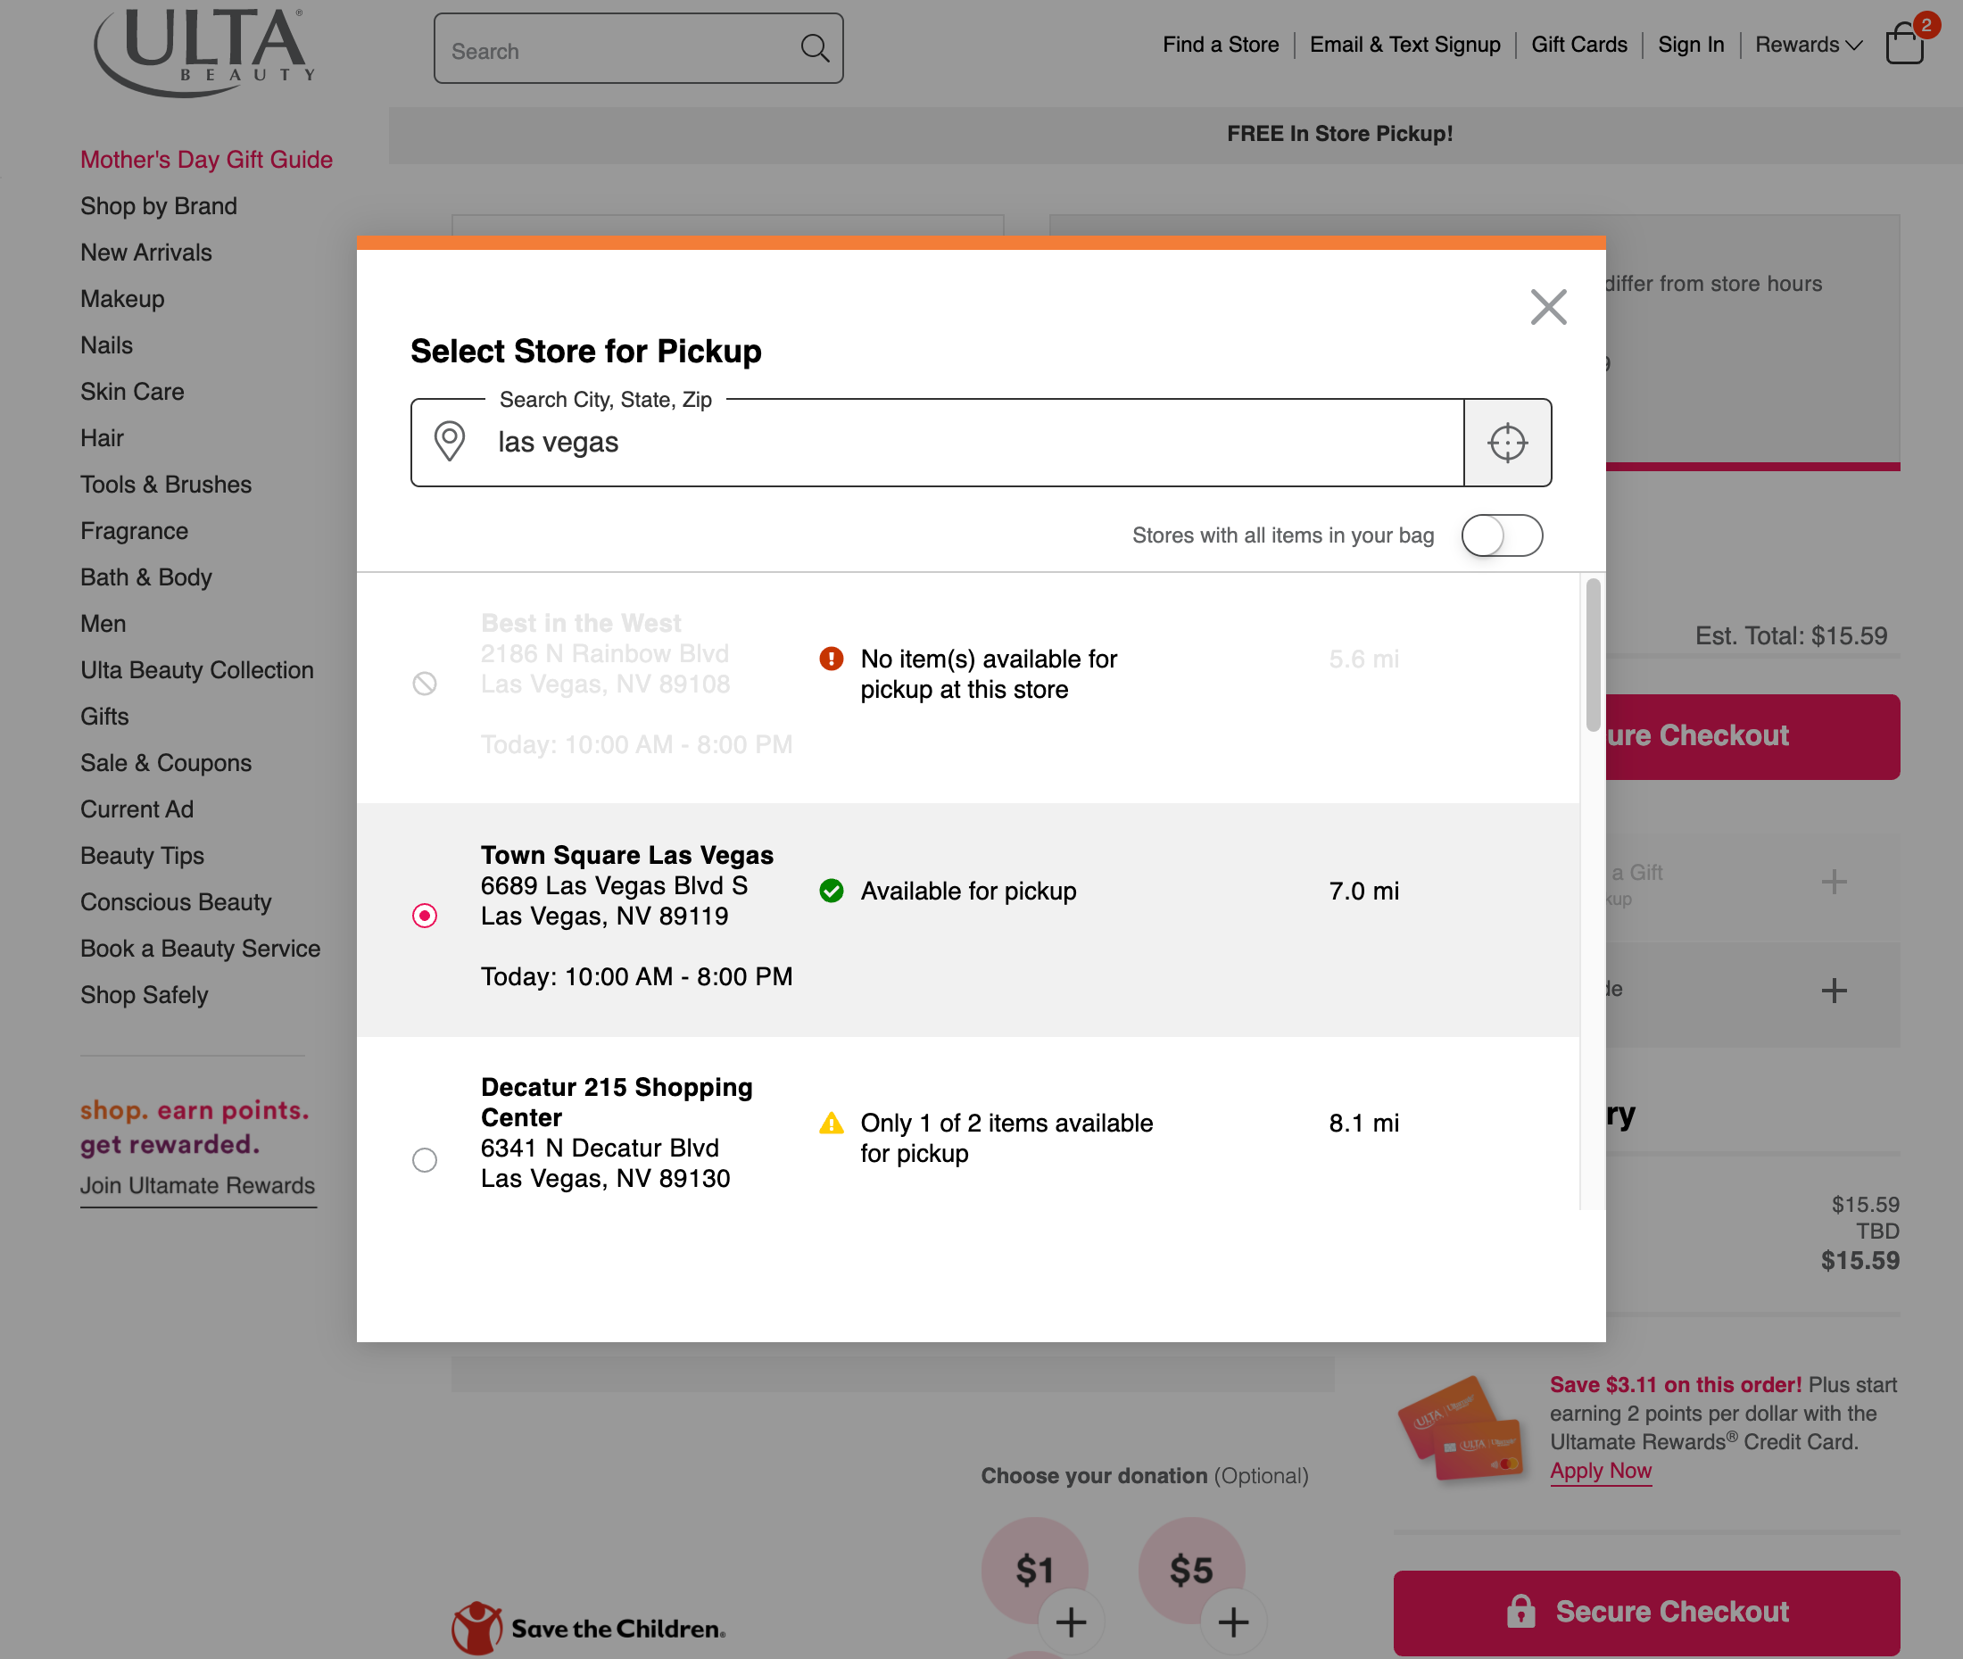Click the locate-me crosshair in store search
Image resolution: width=1963 pixels, height=1659 pixels.
click(x=1507, y=442)
